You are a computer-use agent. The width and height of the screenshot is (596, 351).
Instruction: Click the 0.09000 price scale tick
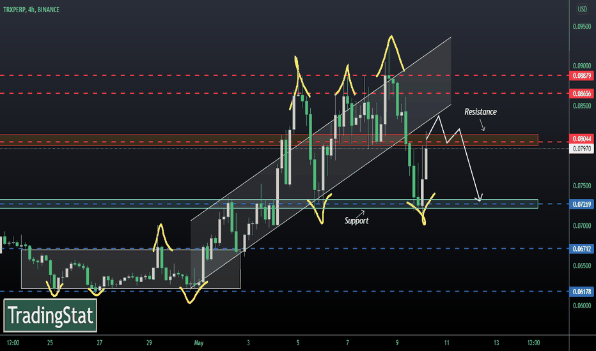(x=582, y=66)
